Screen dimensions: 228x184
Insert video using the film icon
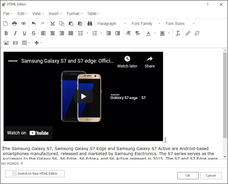(x=15, y=43)
